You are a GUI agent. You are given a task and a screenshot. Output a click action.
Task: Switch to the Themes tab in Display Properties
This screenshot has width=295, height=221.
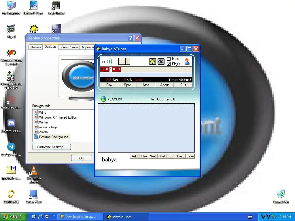(35, 47)
